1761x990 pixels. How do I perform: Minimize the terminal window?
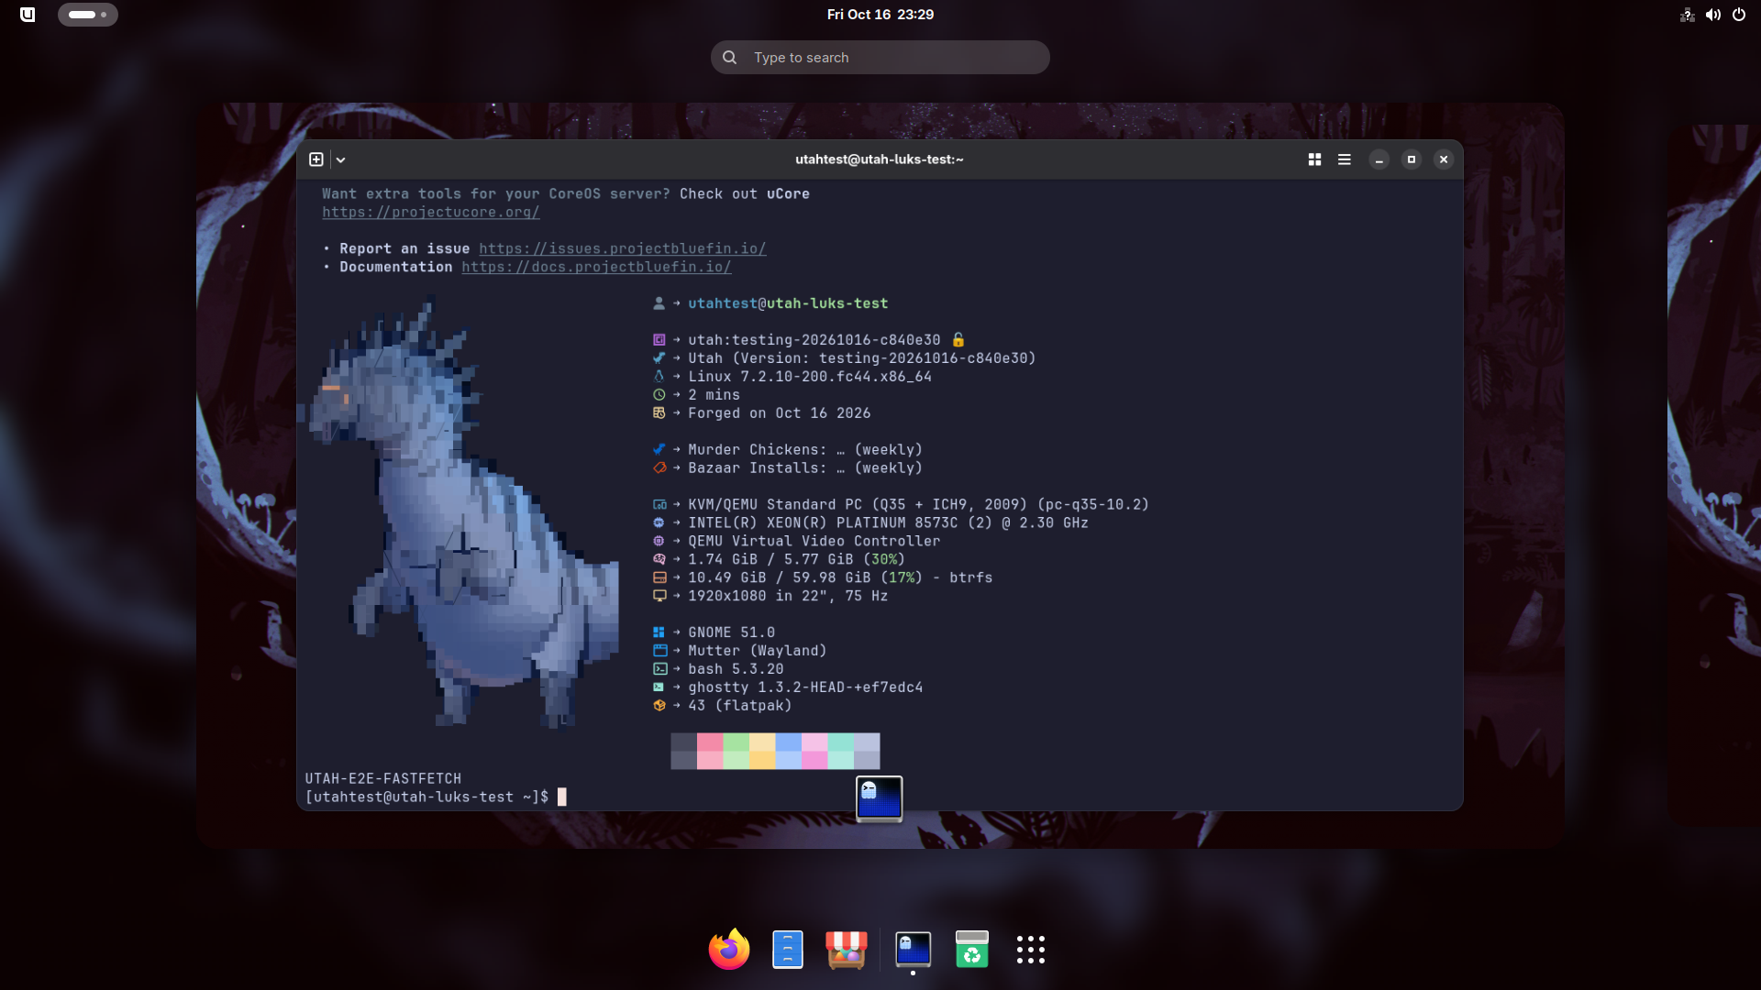click(1379, 159)
